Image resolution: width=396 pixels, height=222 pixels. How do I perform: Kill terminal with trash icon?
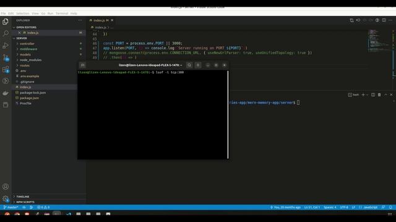coord(379,95)
